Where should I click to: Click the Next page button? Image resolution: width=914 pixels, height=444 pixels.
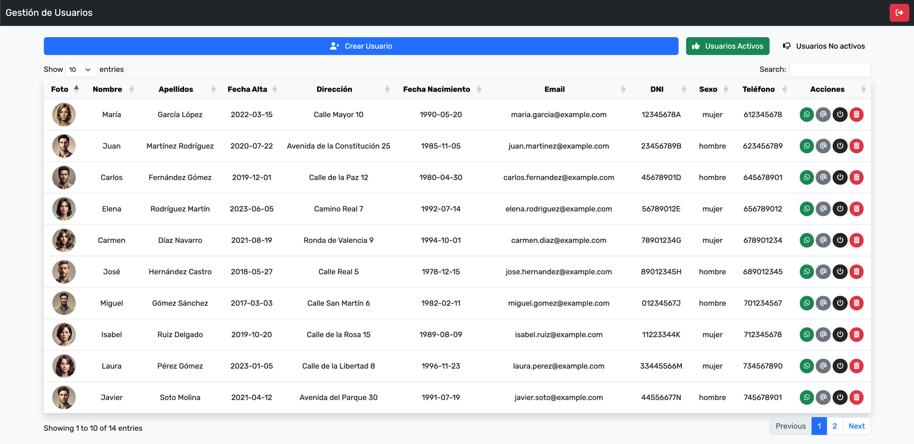coord(856,426)
